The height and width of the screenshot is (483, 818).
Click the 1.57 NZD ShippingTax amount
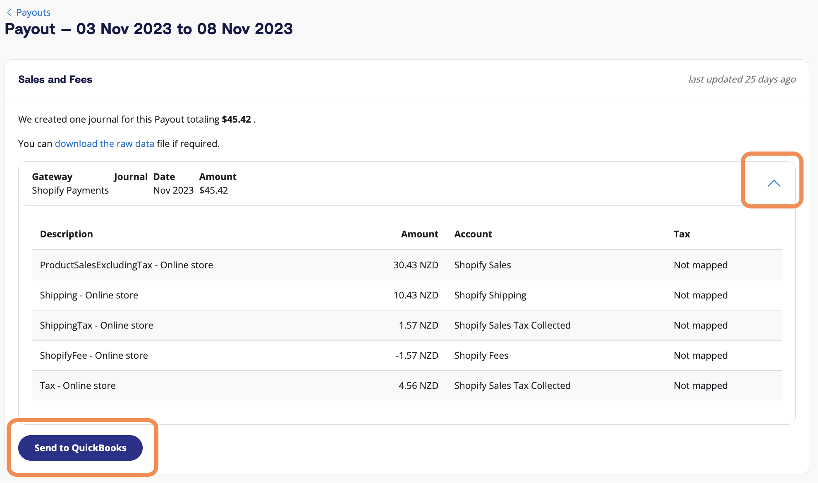point(419,325)
